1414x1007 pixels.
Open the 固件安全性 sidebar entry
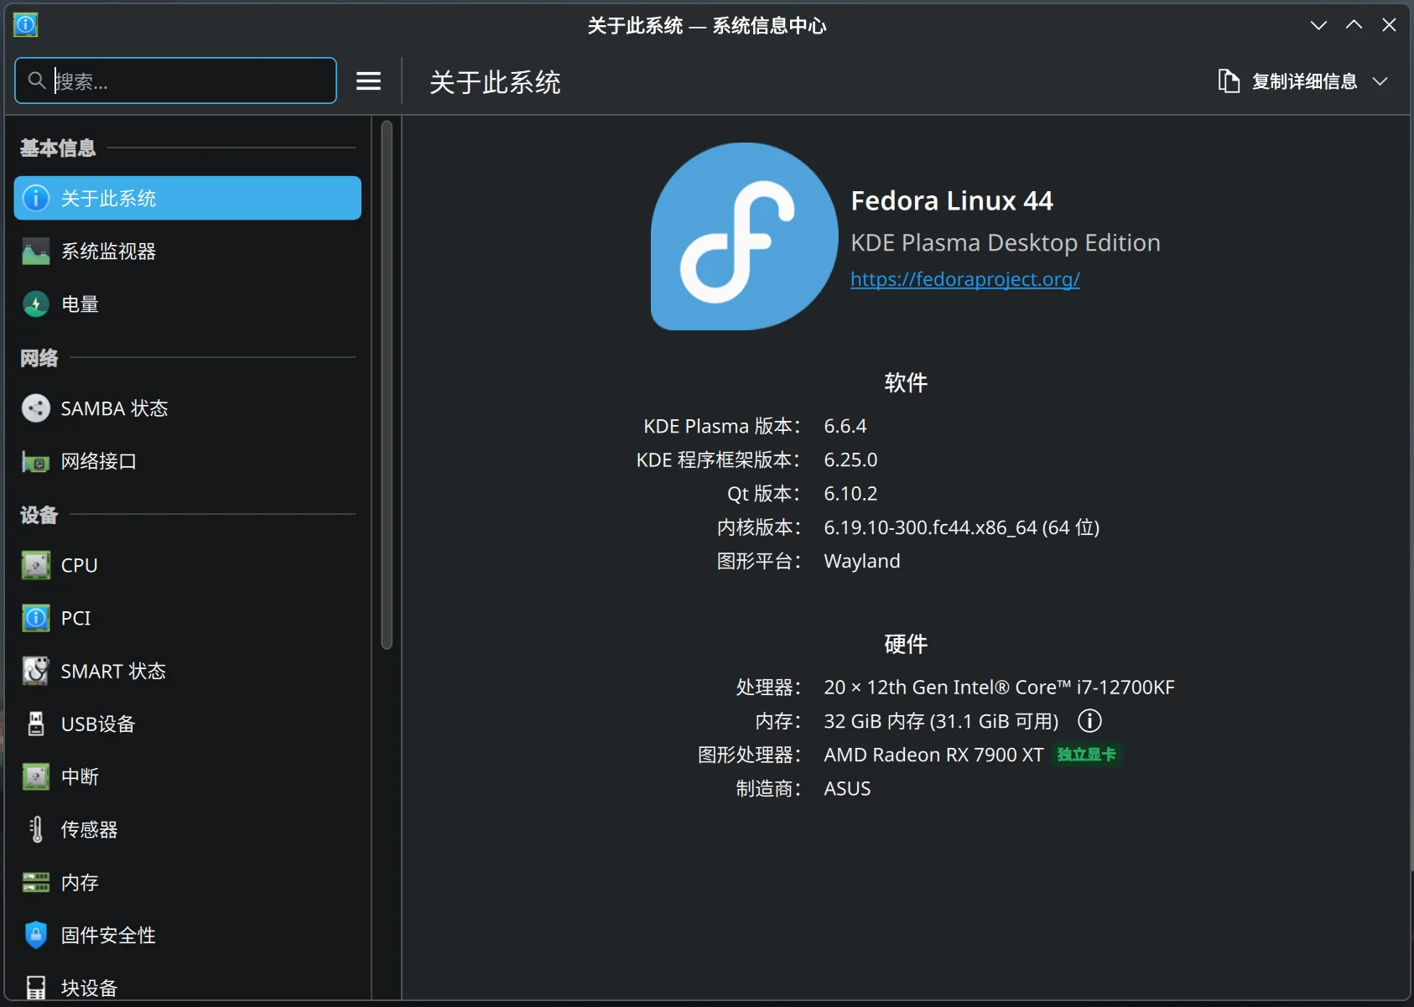pyautogui.click(x=187, y=935)
